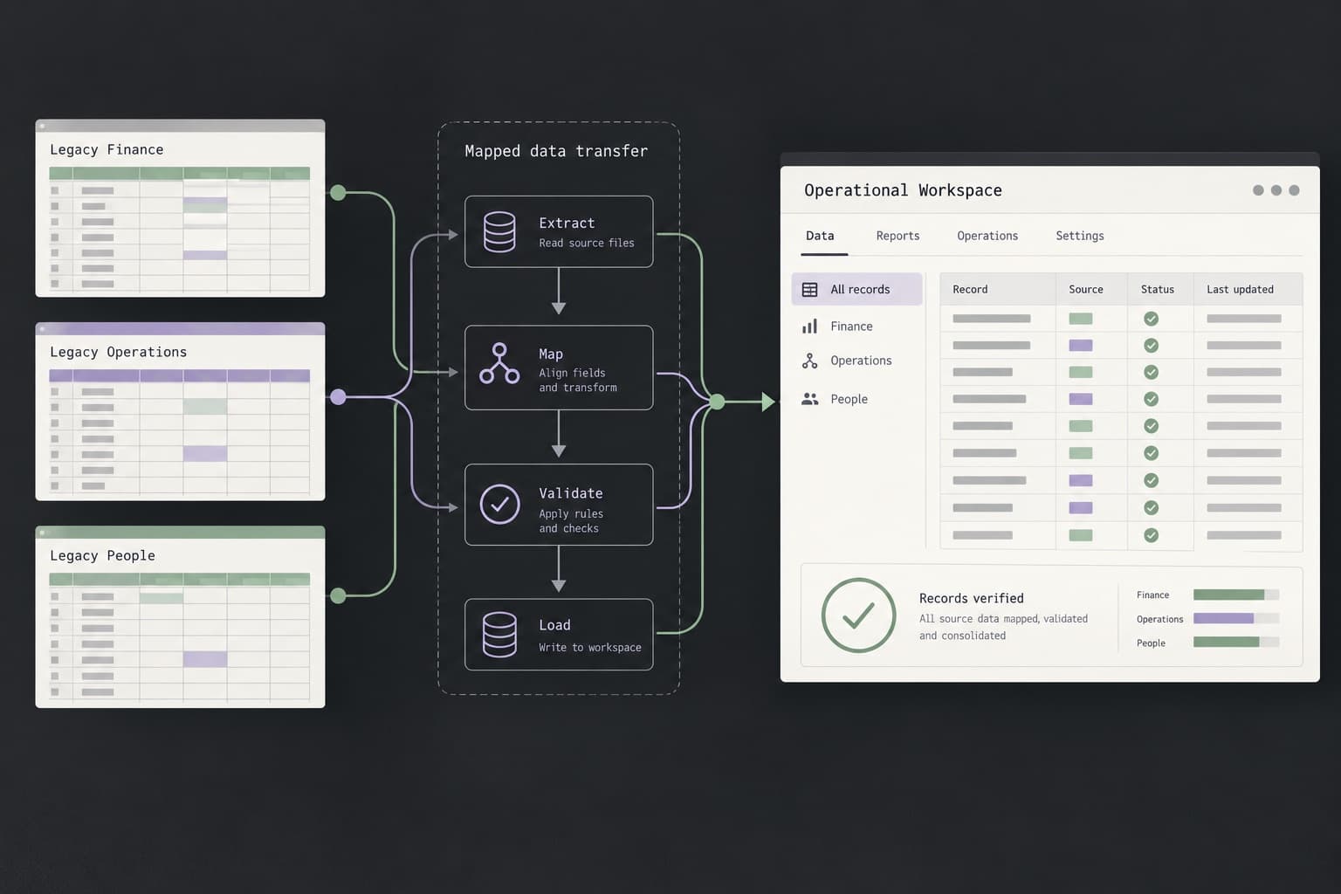Image resolution: width=1341 pixels, height=894 pixels.
Task: Click the "Write to workspace" description
Action: (590, 647)
